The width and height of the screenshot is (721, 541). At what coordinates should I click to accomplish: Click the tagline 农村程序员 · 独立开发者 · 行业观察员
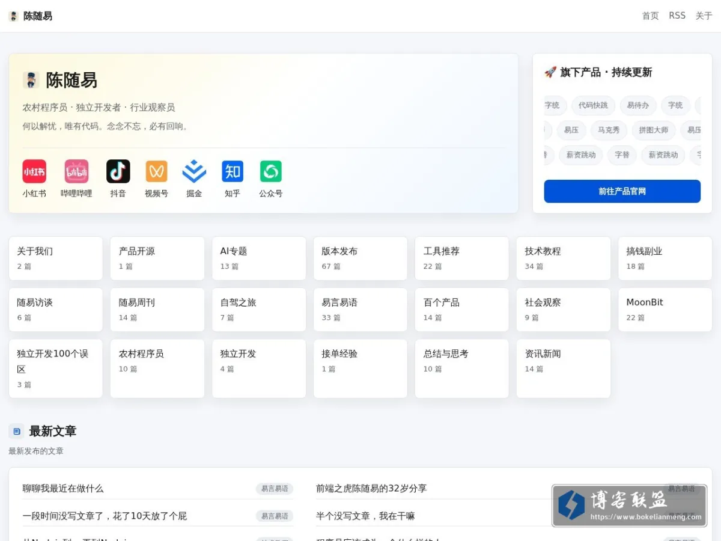click(99, 108)
